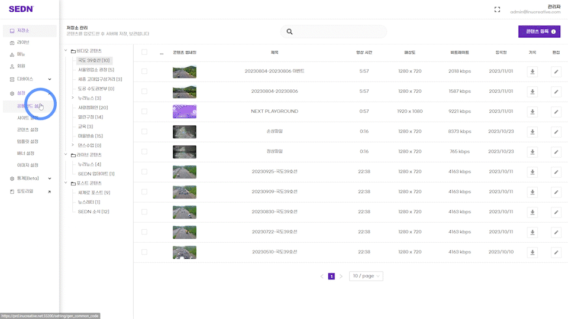The image size is (568, 319).
Task: Go to page 1 in pagination
Action: point(331,276)
